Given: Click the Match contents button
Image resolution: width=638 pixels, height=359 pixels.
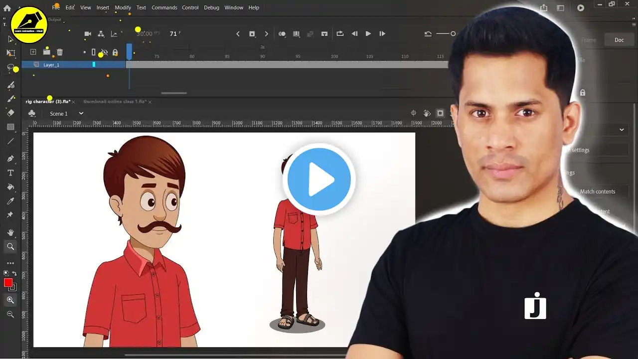Looking at the screenshot, I should pos(597,191).
